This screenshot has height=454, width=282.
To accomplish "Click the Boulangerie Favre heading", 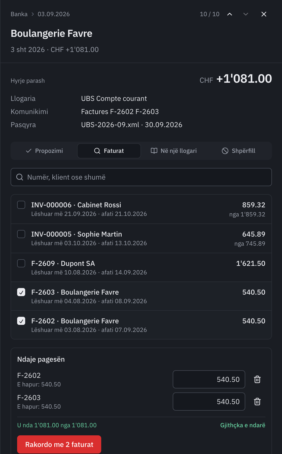I will [x=52, y=33].
